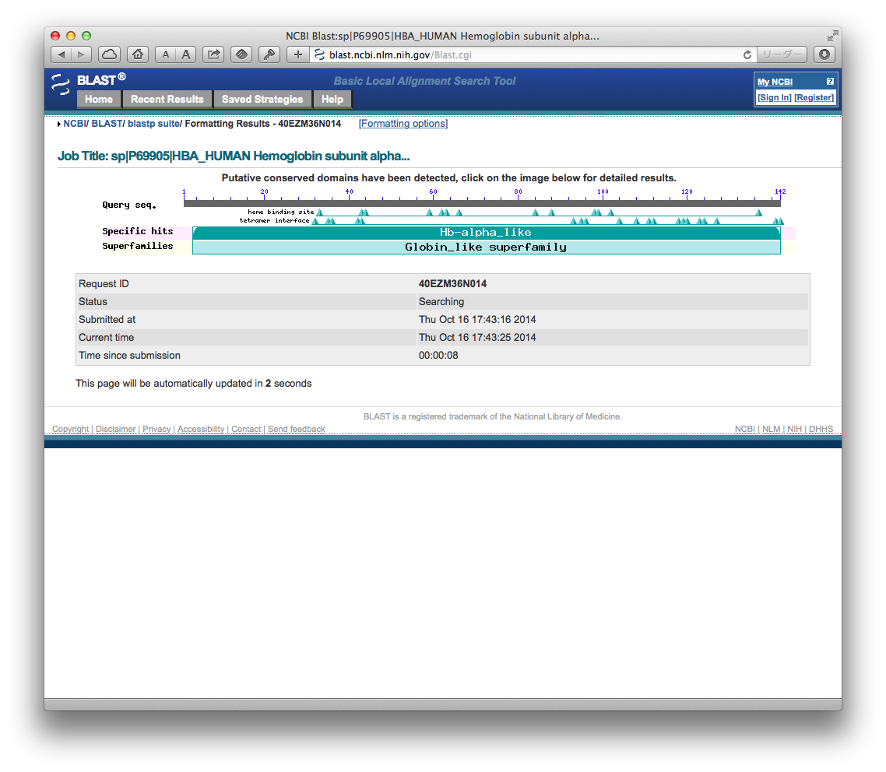The width and height of the screenshot is (886, 772).
Task: Switch to the Help tab
Action: point(332,100)
